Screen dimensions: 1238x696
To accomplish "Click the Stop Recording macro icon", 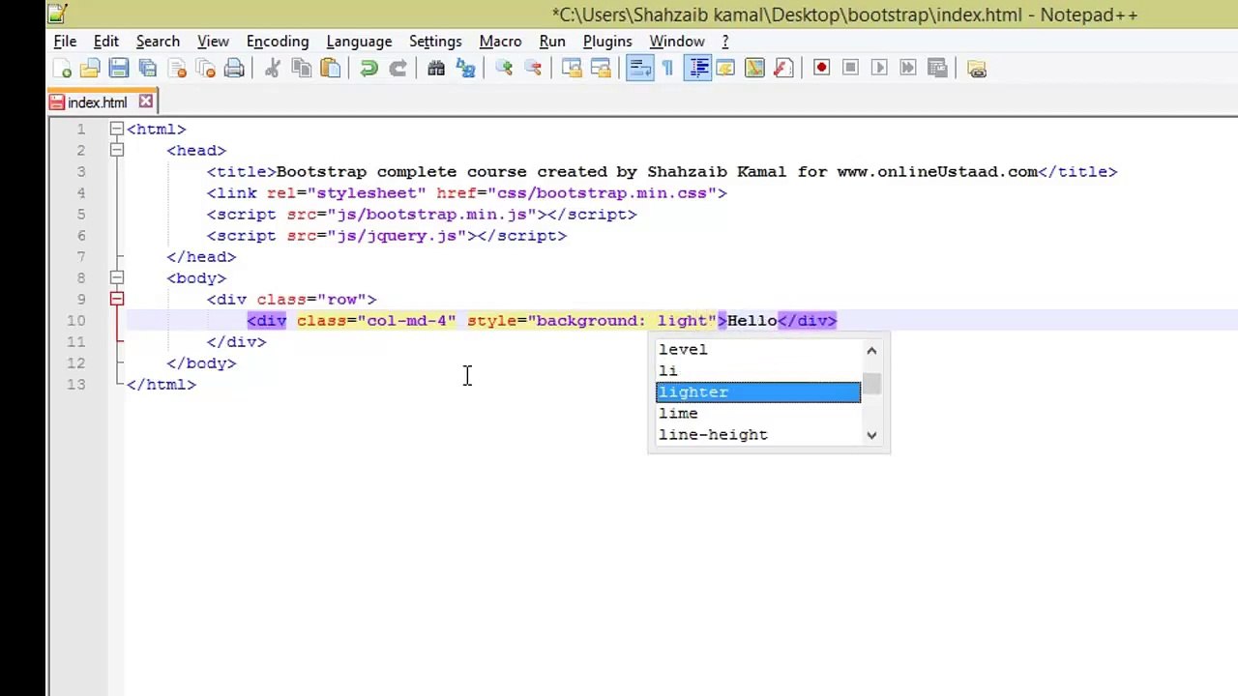I will coord(850,69).
